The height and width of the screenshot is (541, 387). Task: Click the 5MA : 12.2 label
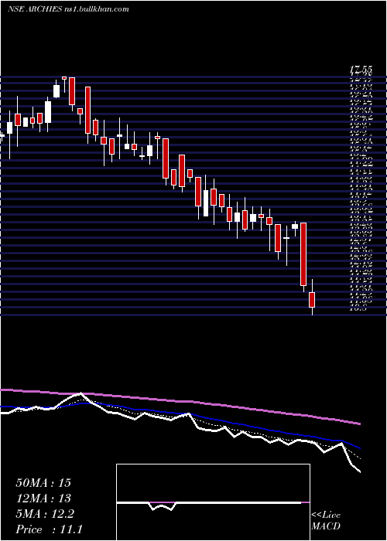click(x=45, y=514)
